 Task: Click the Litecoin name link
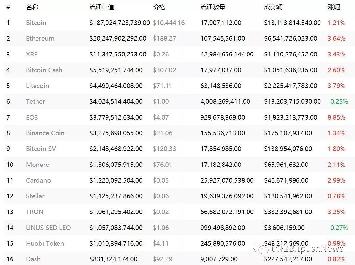(x=37, y=86)
